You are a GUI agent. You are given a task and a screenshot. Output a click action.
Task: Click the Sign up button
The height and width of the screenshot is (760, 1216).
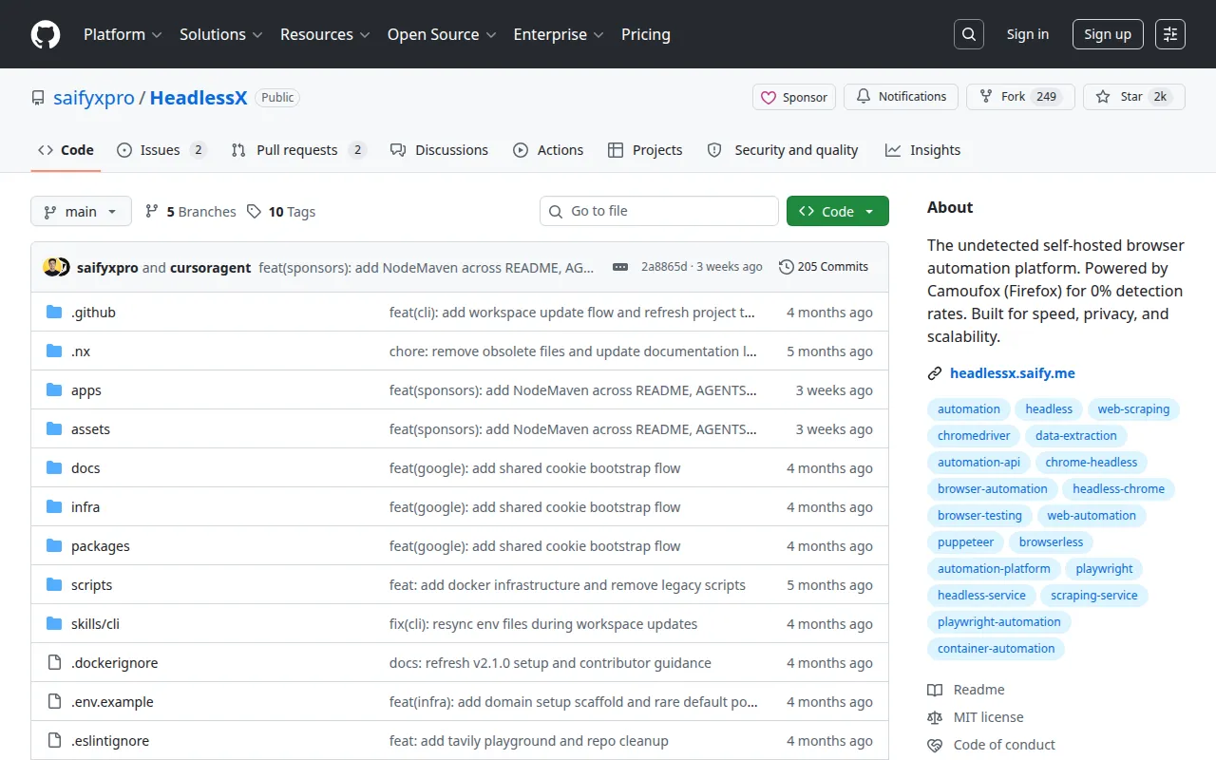[1108, 34]
